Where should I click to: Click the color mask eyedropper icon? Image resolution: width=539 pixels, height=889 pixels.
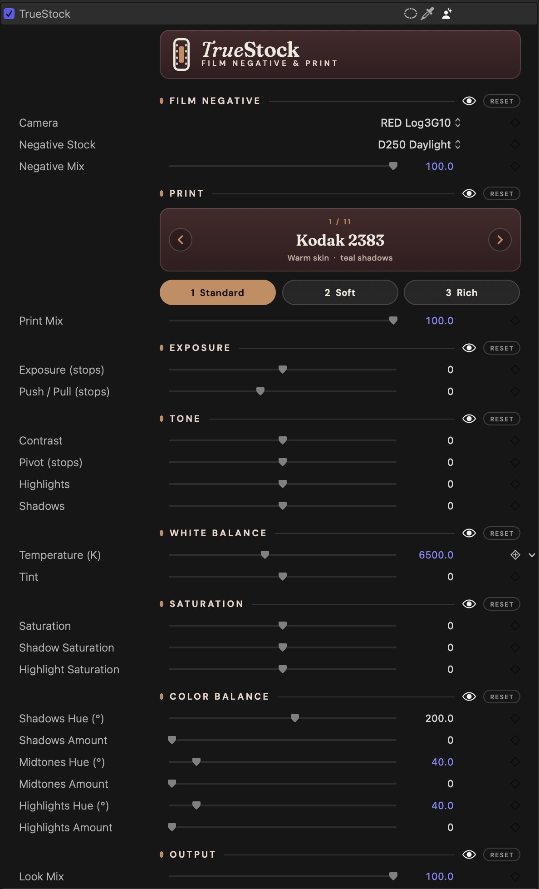pos(427,14)
